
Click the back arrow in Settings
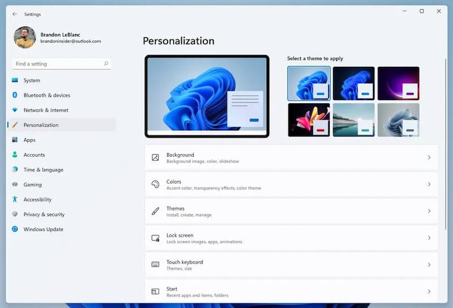tap(14, 14)
